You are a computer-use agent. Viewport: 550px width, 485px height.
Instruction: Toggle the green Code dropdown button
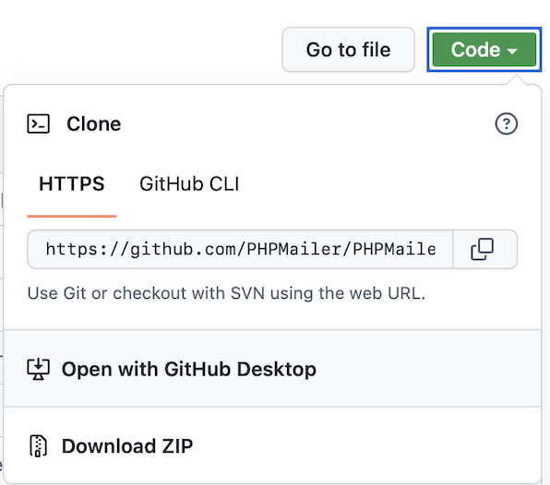[x=484, y=50]
